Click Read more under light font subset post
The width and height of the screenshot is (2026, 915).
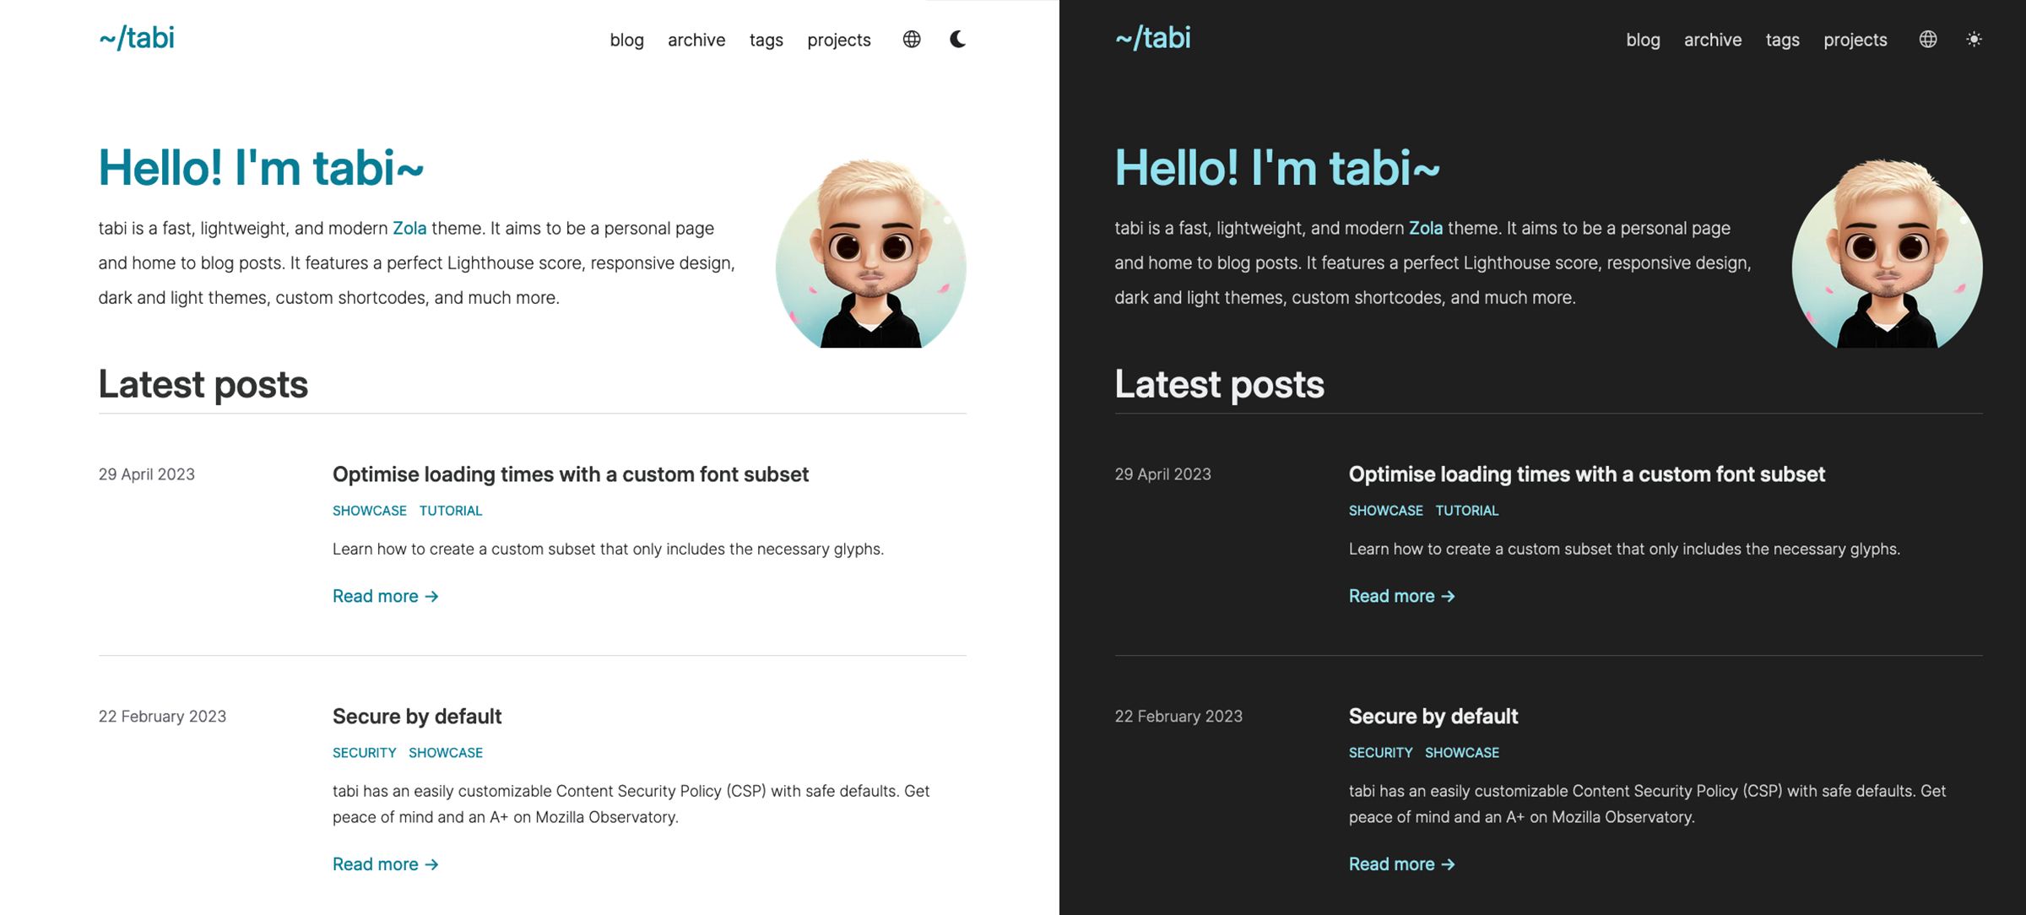click(386, 596)
